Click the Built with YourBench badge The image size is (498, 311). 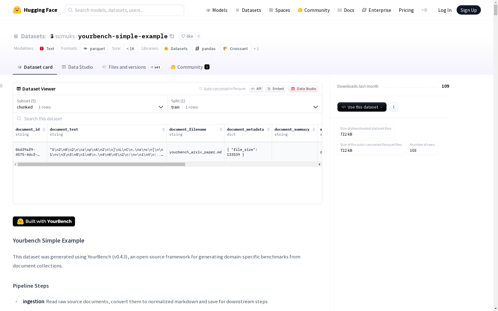point(44,221)
